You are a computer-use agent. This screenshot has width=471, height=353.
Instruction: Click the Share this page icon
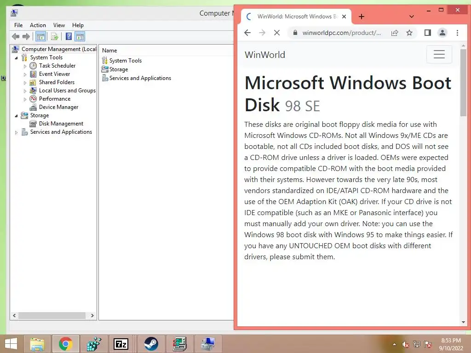point(395,33)
